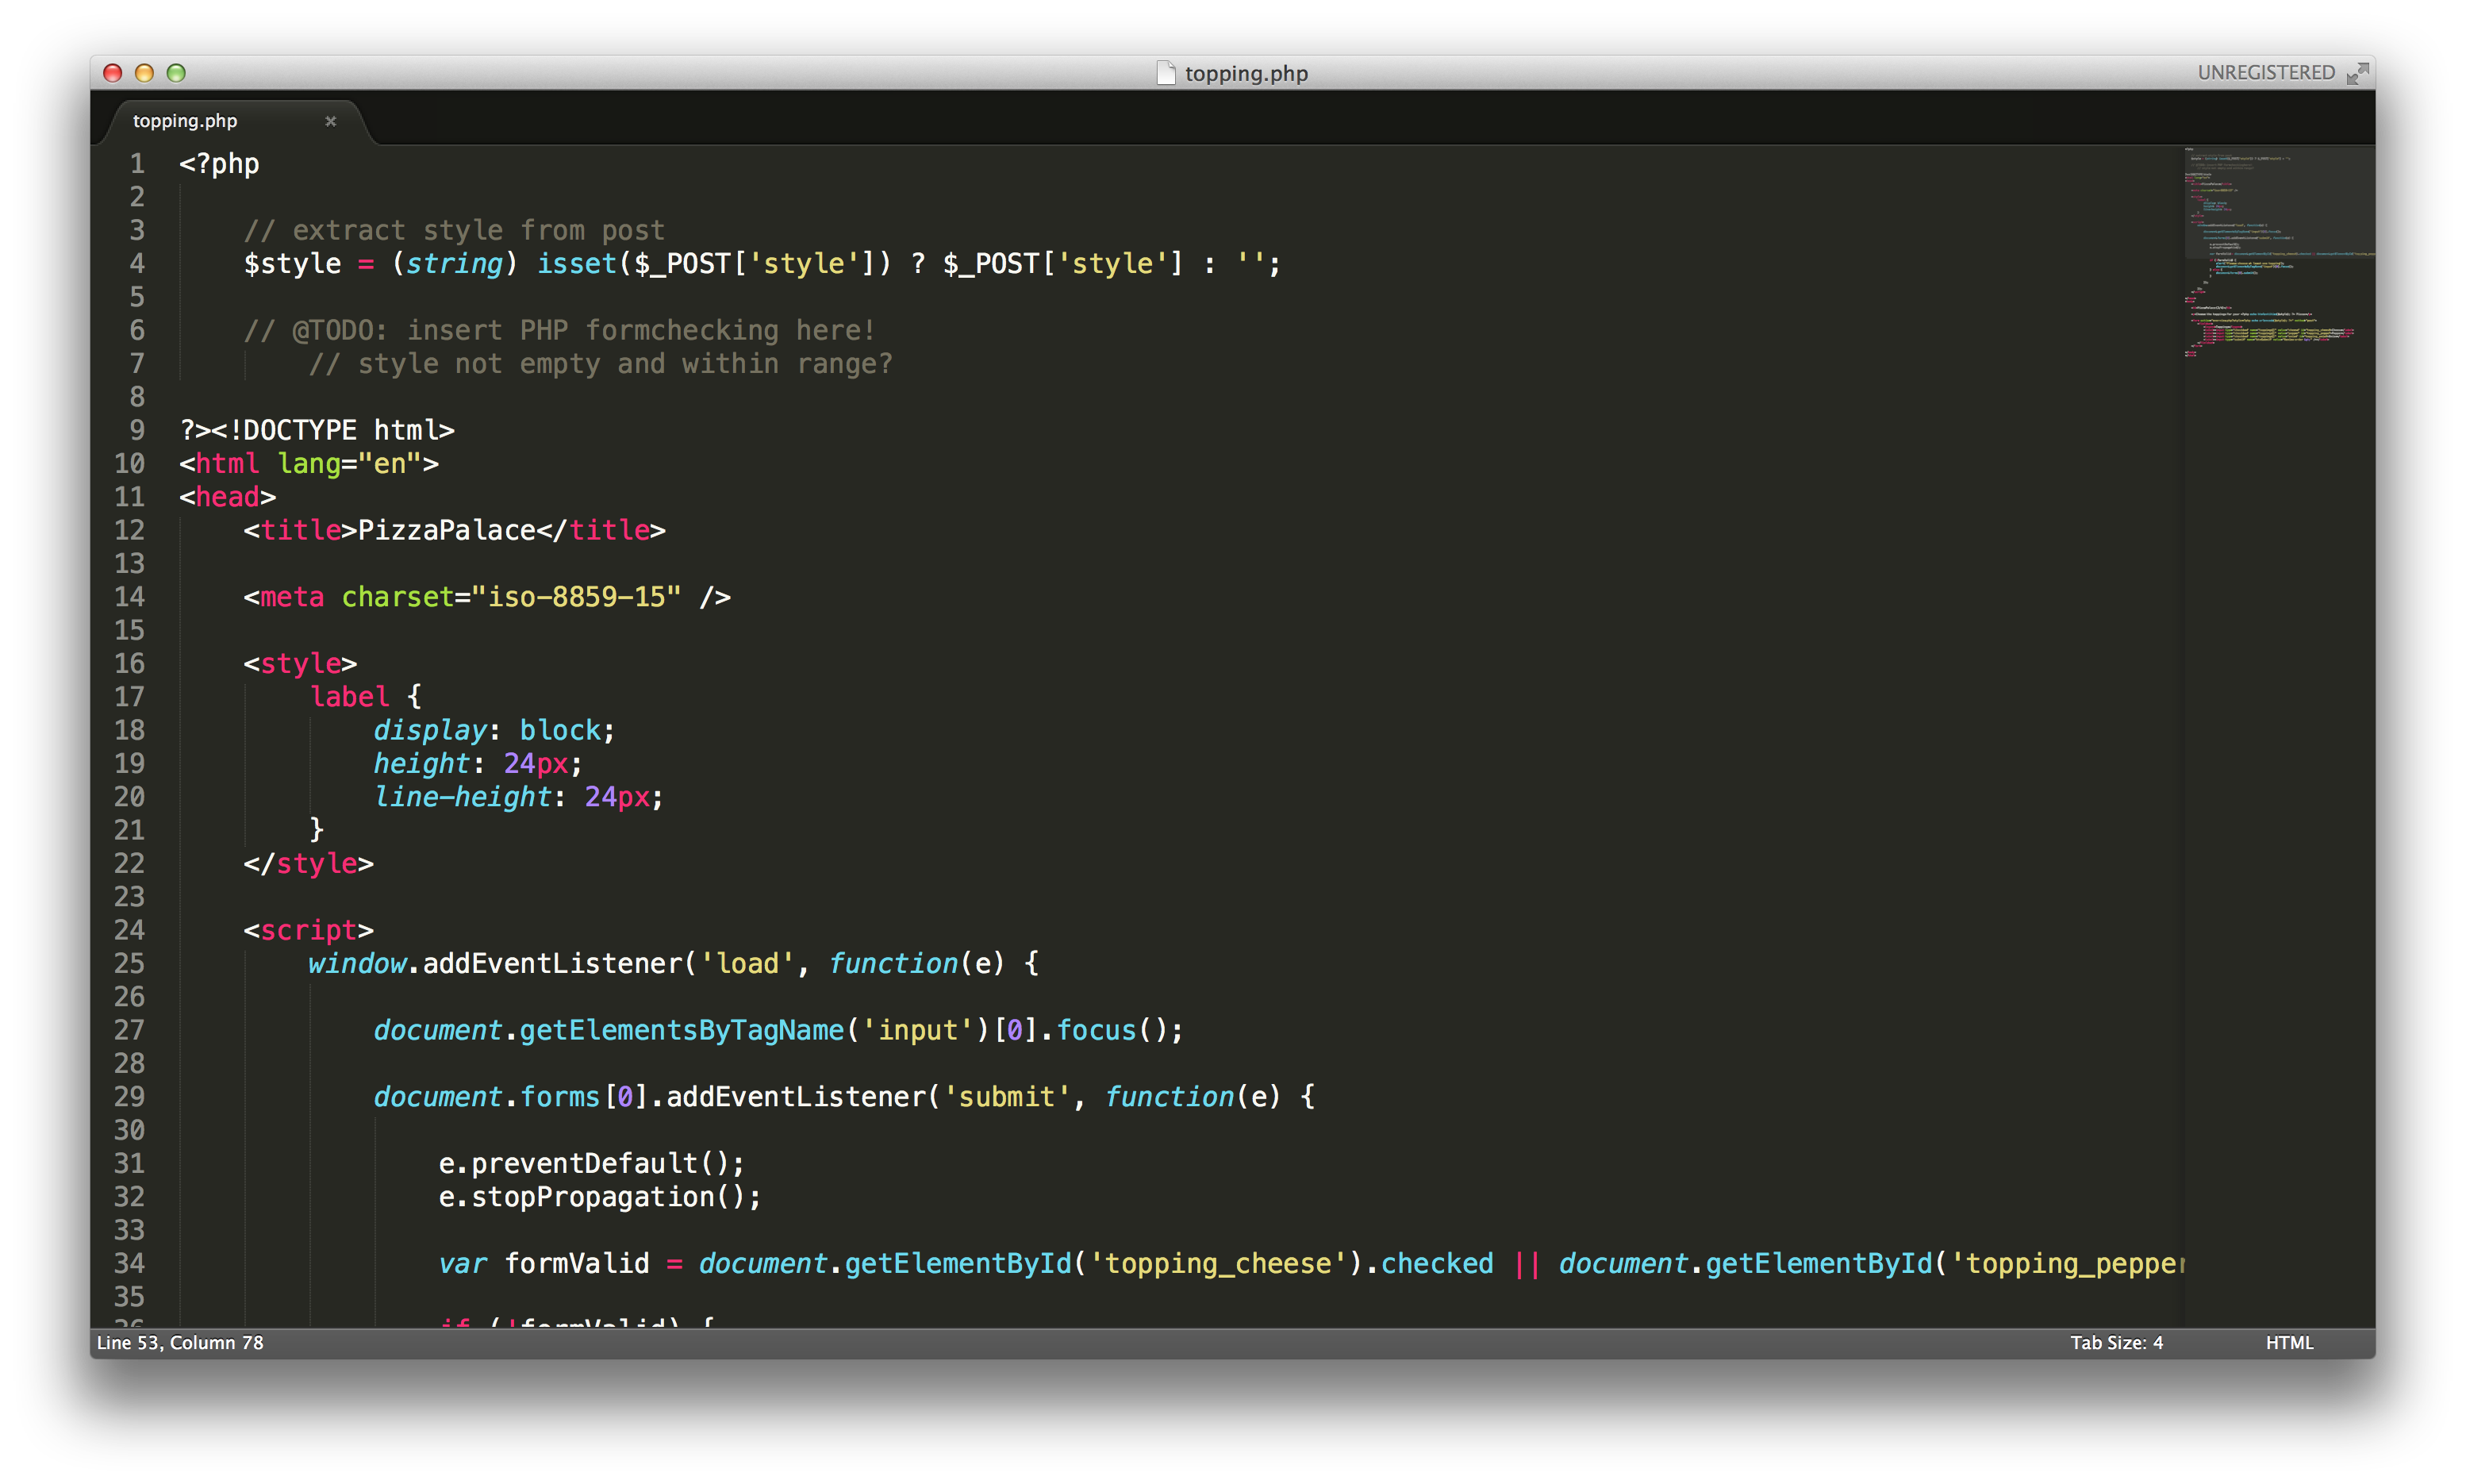The image size is (2466, 1484).
Task: Click line number 9 in the gutter
Action: [137, 430]
